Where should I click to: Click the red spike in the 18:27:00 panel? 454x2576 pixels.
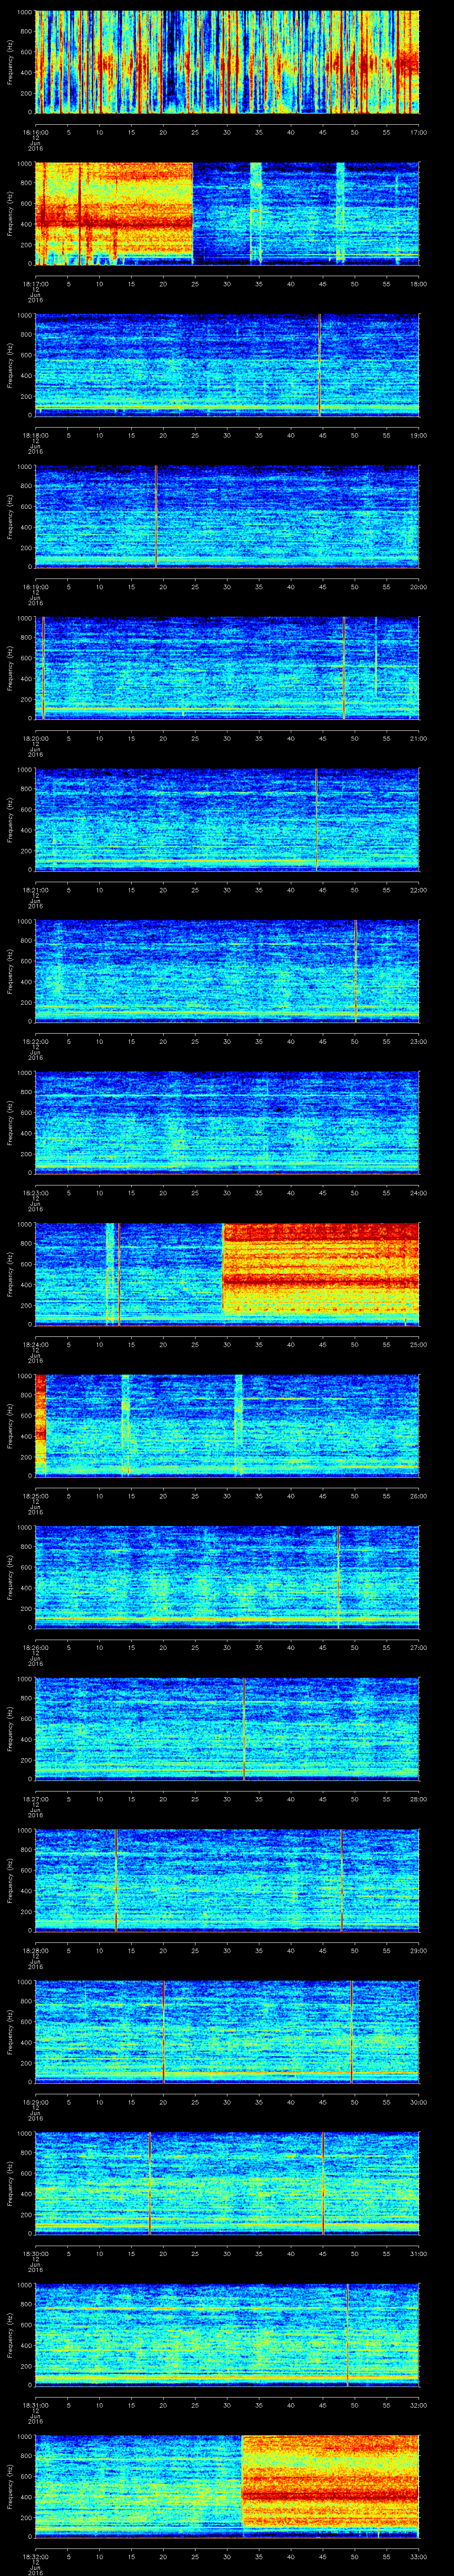coord(243,1729)
